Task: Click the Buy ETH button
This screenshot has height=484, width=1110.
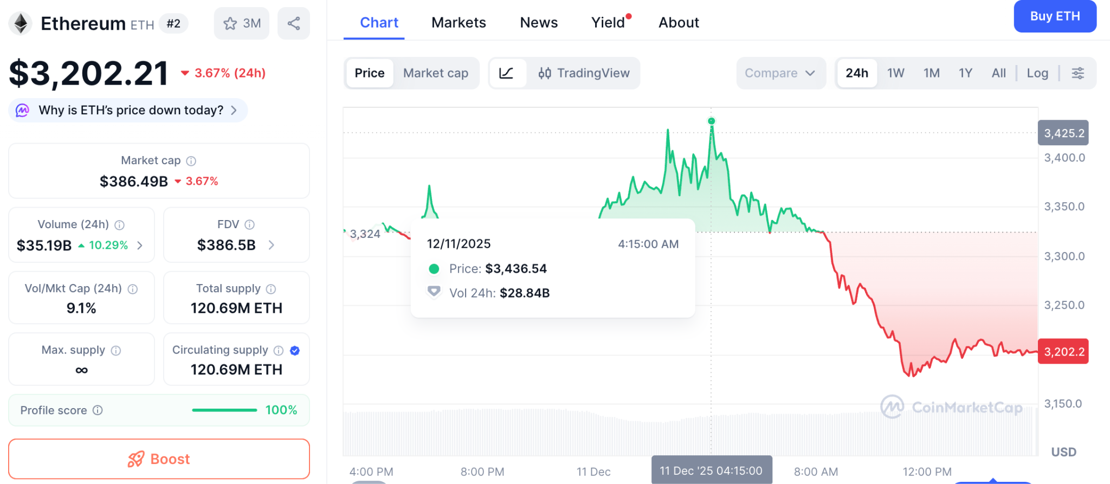Action: (1055, 16)
